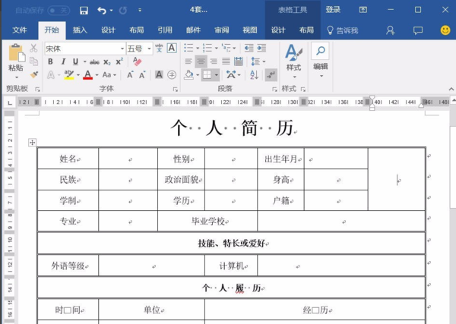Screen dimensions: 456x324
Task: Open the font color dropdown arrow
Action: [97, 75]
